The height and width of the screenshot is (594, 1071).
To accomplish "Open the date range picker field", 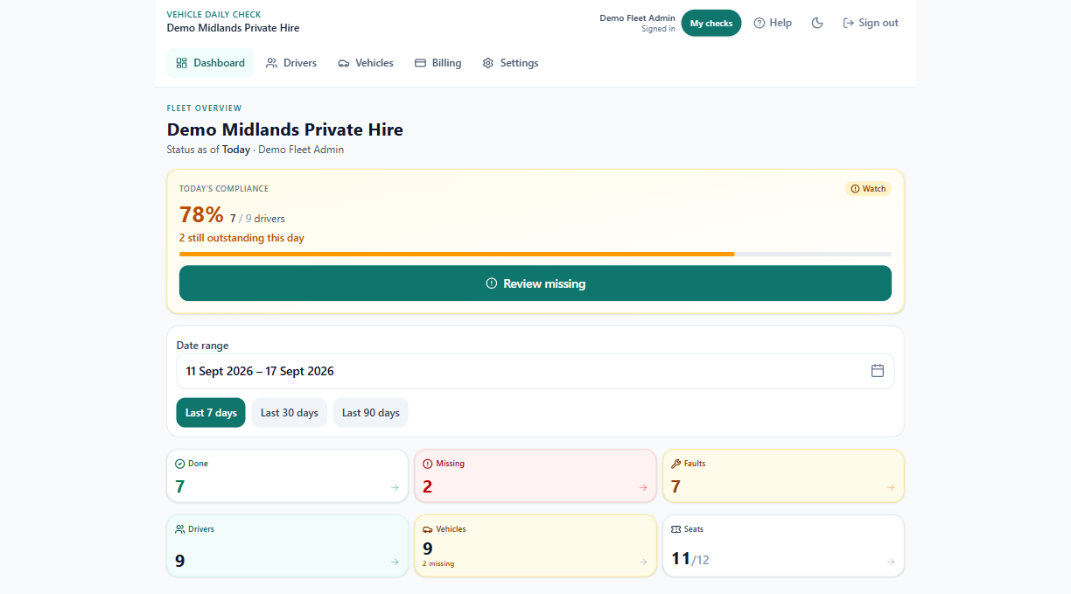I will 535,371.
